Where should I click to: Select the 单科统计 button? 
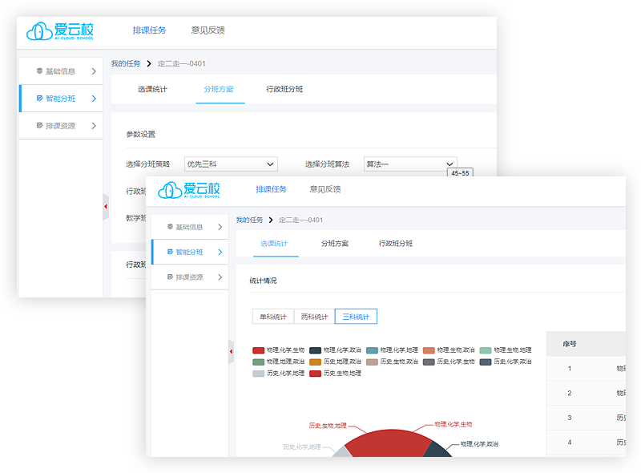click(x=272, y=317)
